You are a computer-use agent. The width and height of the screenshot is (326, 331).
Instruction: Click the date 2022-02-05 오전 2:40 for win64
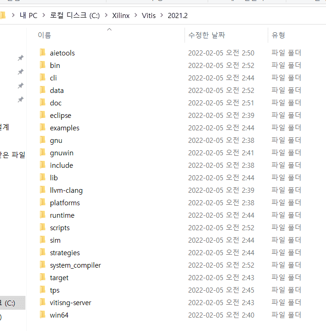pyautogui.click(x=221, y=315)
